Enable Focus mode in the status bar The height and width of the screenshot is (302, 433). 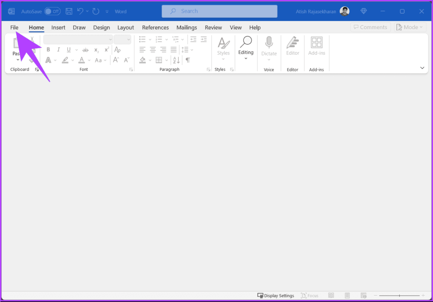click(x=310, y=295)
